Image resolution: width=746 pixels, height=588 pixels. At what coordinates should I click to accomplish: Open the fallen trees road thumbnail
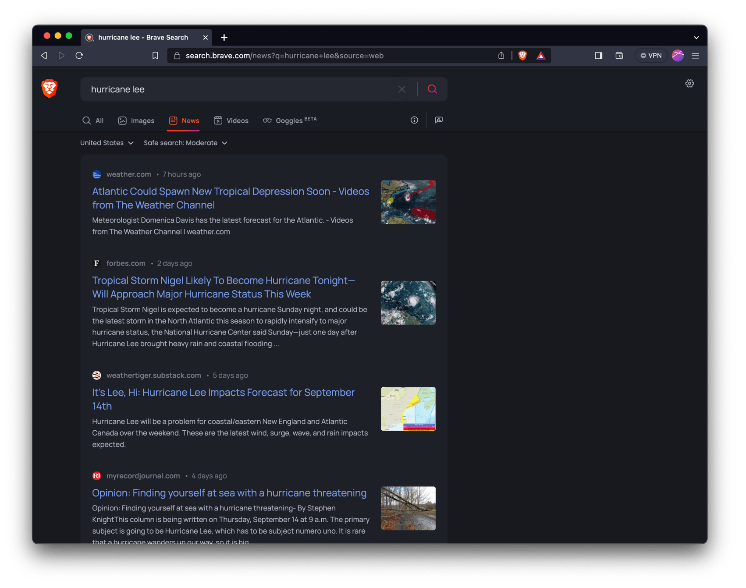(x=408, y=508)
